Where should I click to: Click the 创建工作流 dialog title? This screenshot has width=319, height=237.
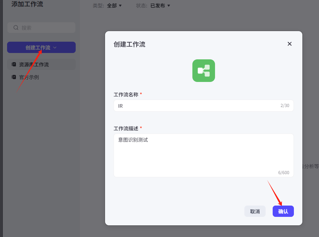[129, 44]
